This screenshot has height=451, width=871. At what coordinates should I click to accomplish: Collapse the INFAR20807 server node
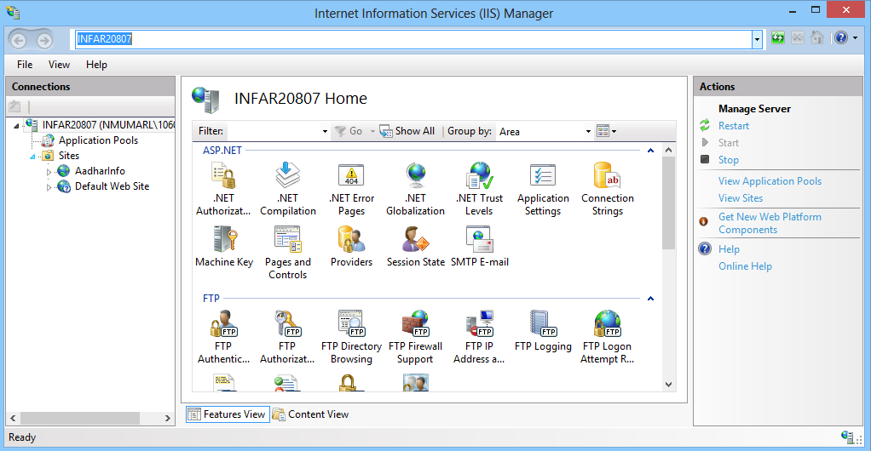coord(17,126)
